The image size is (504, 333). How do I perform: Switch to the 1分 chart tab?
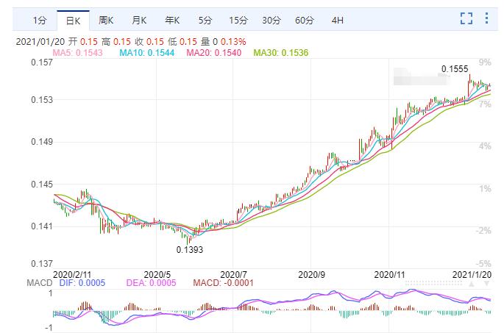[x=40, y=21]
